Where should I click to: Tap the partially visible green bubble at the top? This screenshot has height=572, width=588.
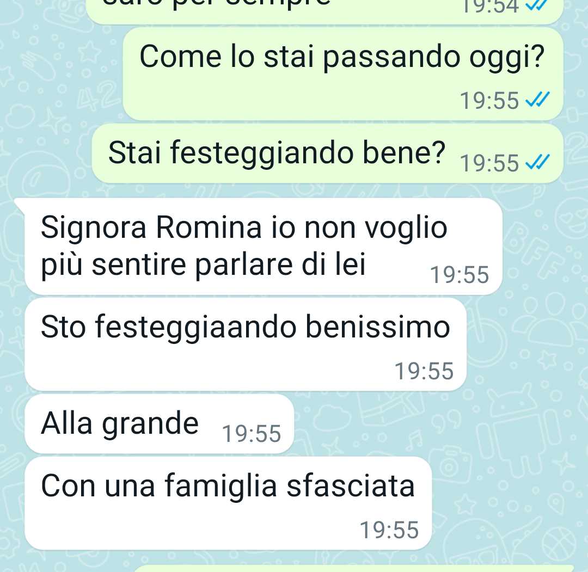324,12
